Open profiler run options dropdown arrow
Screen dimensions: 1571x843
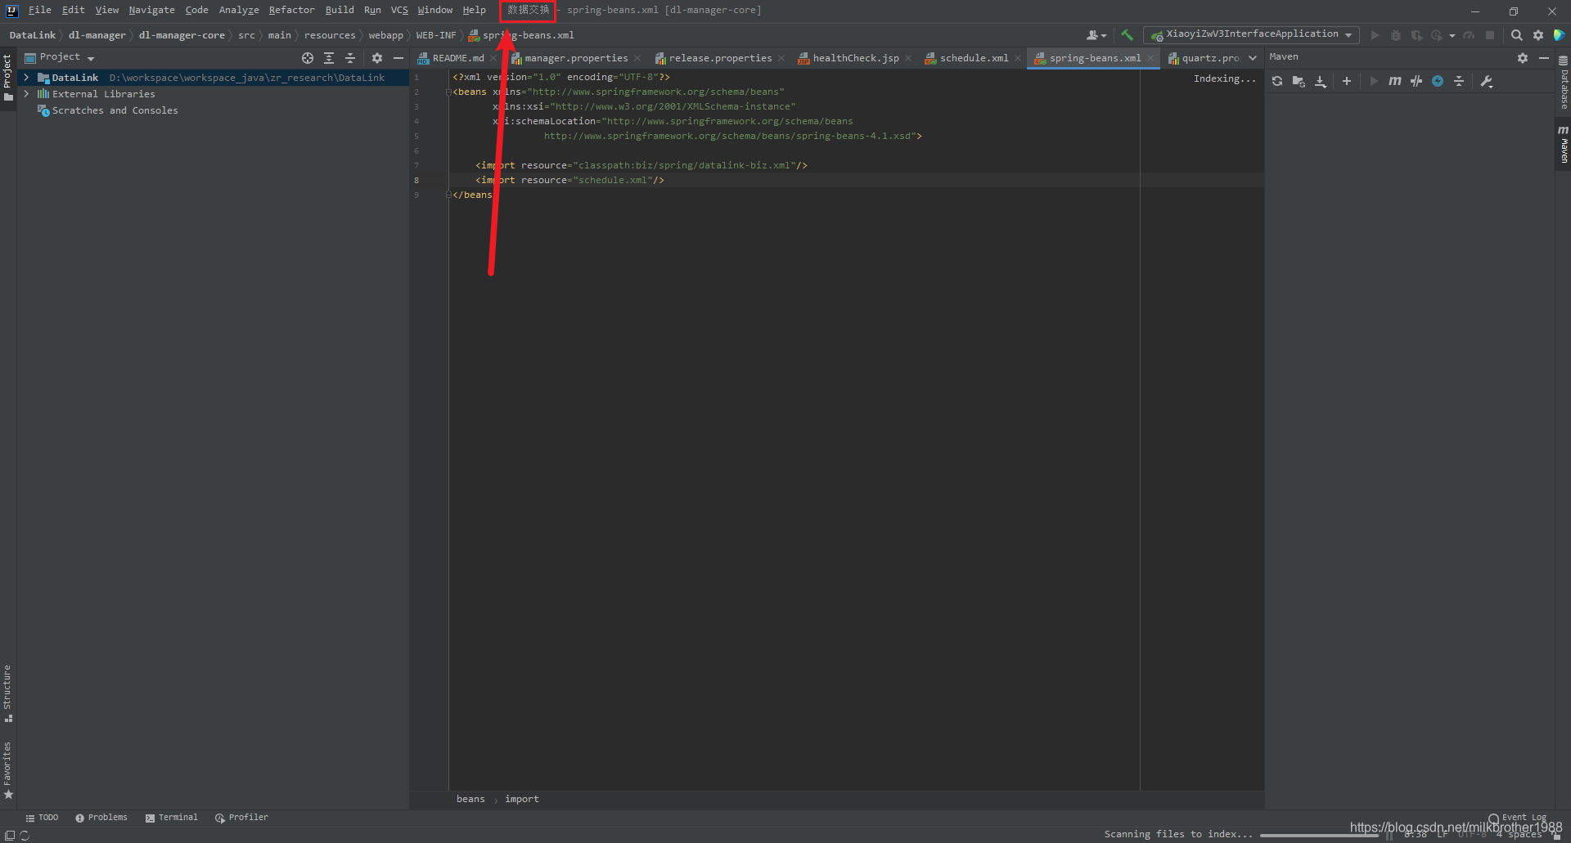(1452, 35)
